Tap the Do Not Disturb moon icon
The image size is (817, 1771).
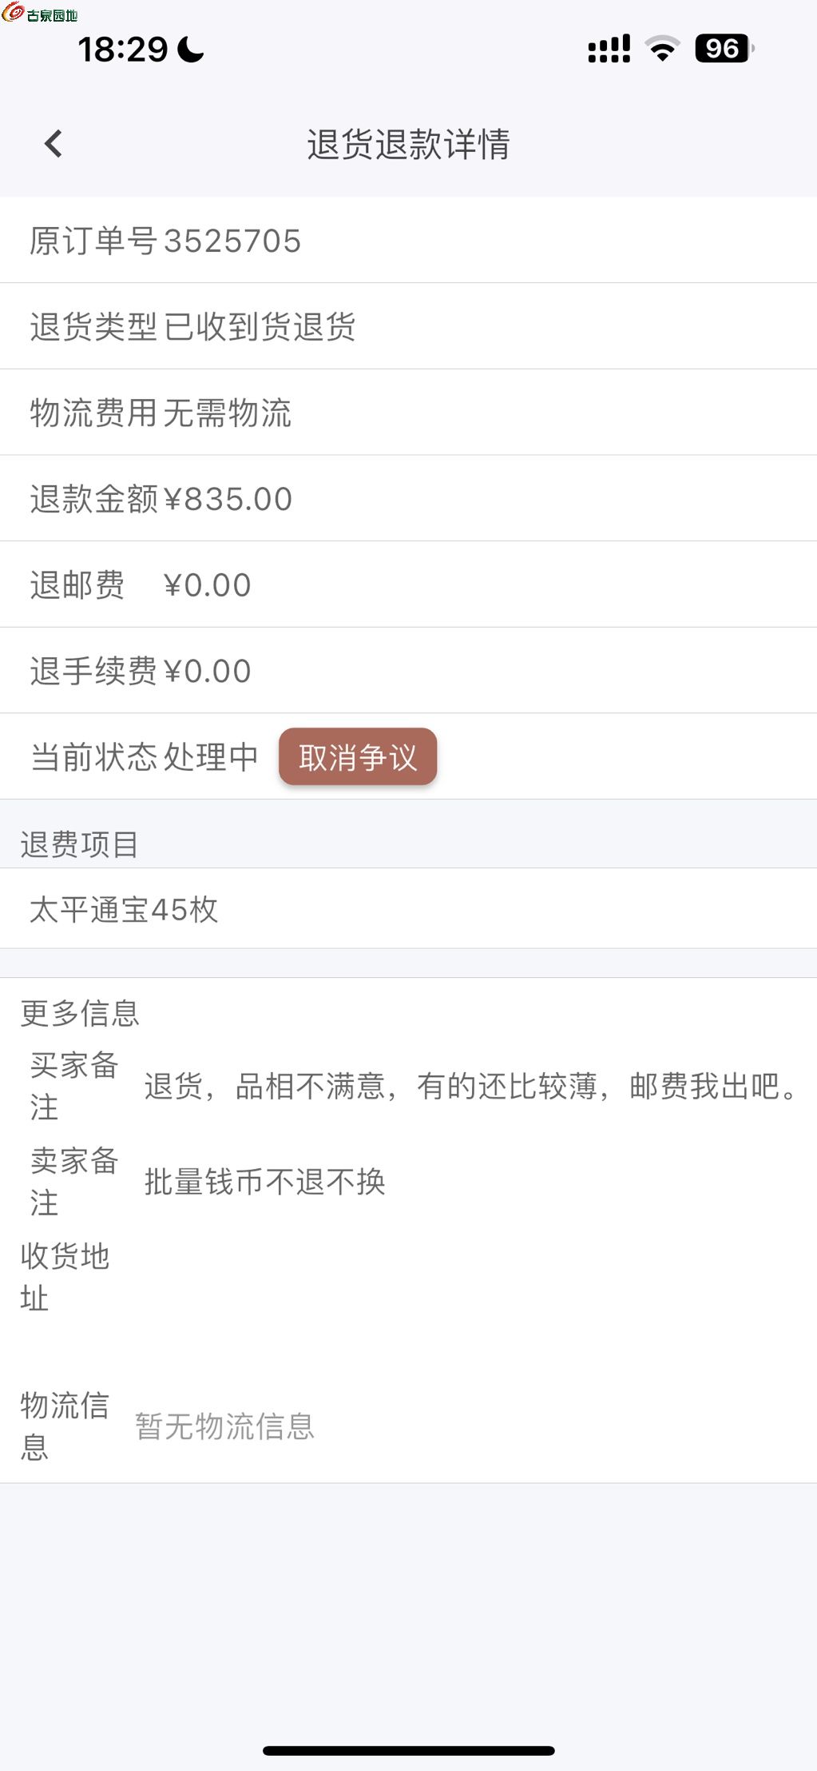190,50
